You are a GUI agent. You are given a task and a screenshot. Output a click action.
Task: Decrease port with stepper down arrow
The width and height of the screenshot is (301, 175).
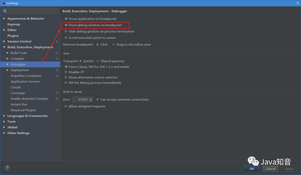click(91, 101)
